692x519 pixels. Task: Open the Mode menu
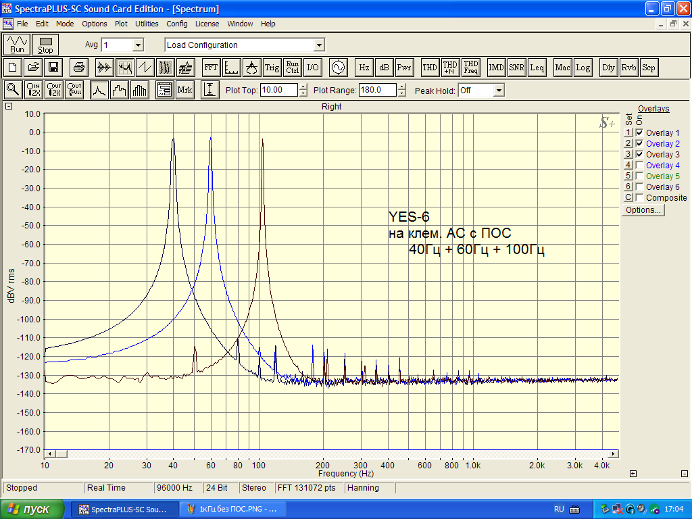point(65,24)
